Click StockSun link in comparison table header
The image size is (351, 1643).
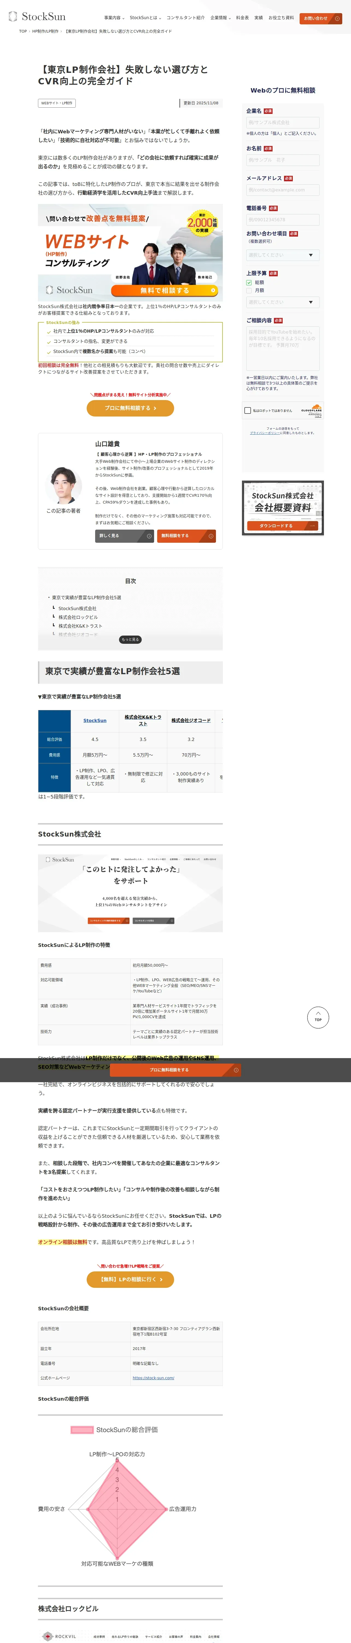pyautogui.click(x=95, y=721)
